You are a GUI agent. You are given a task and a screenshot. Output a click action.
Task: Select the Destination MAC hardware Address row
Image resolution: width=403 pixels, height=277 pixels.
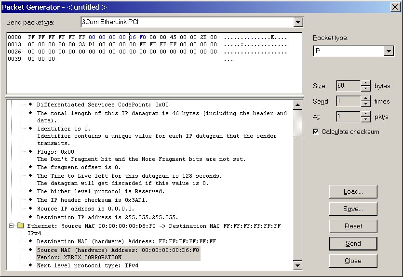click(126, 241)
